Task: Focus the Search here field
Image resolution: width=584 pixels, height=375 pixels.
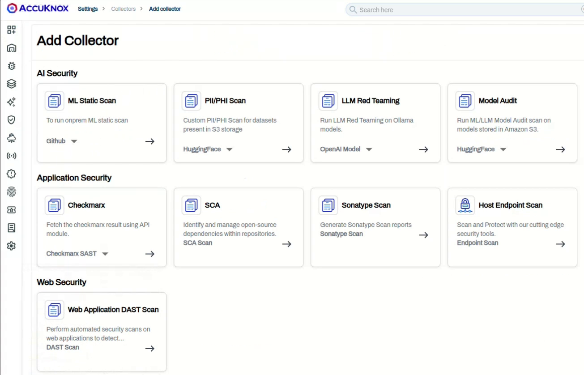Action: coord(465,9)
